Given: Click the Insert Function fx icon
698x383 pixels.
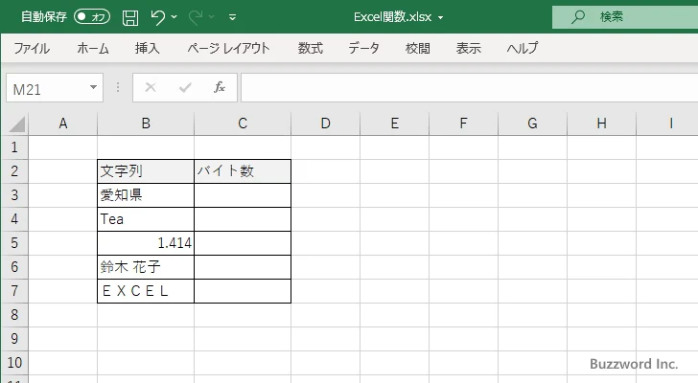Looking at the screenshot, I should click(x=220, y=87).
